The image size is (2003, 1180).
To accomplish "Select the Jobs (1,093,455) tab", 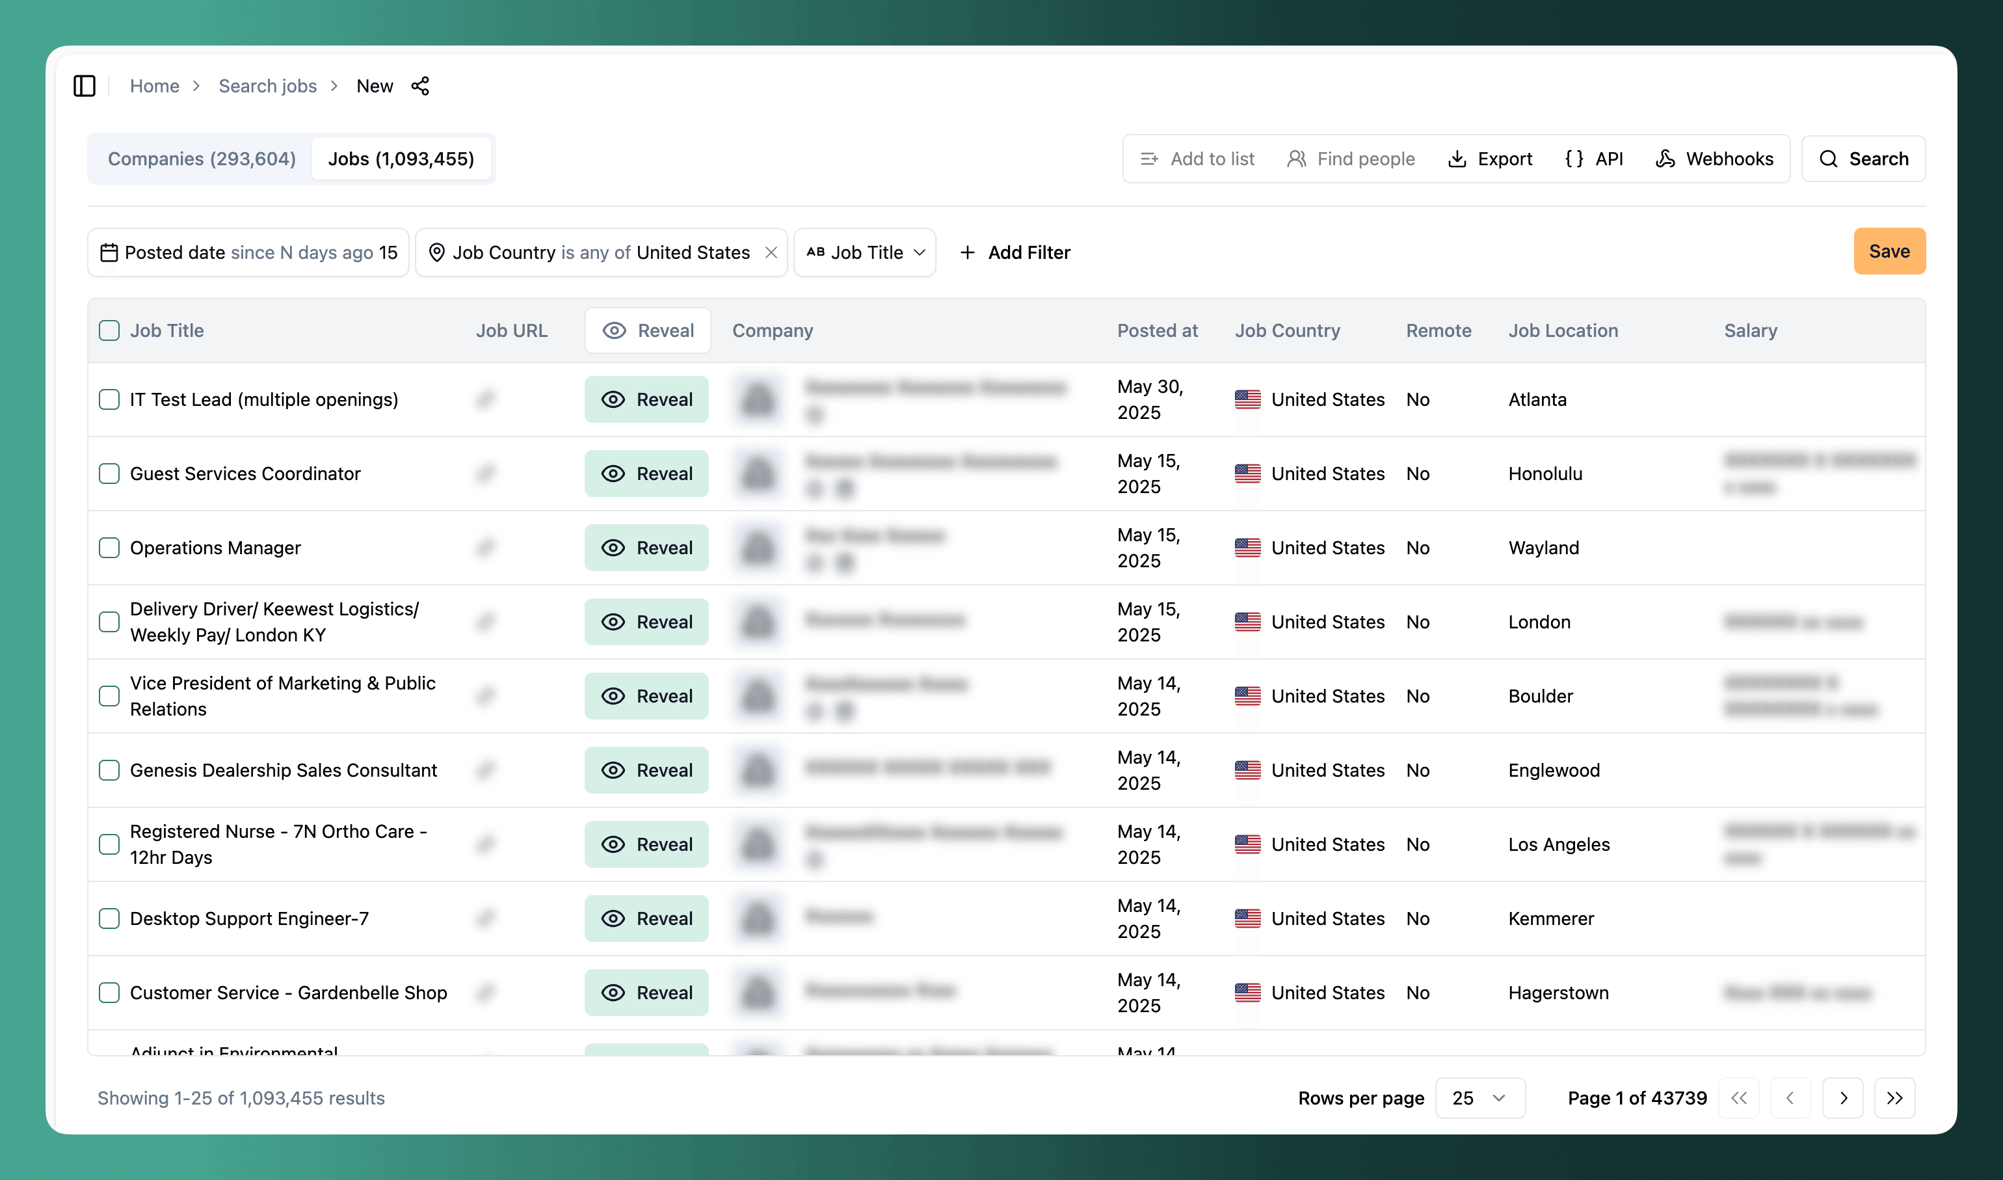I will pos(401,159).
